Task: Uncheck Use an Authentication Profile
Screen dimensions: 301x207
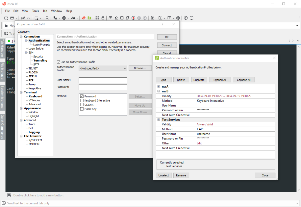Action: 59,62
